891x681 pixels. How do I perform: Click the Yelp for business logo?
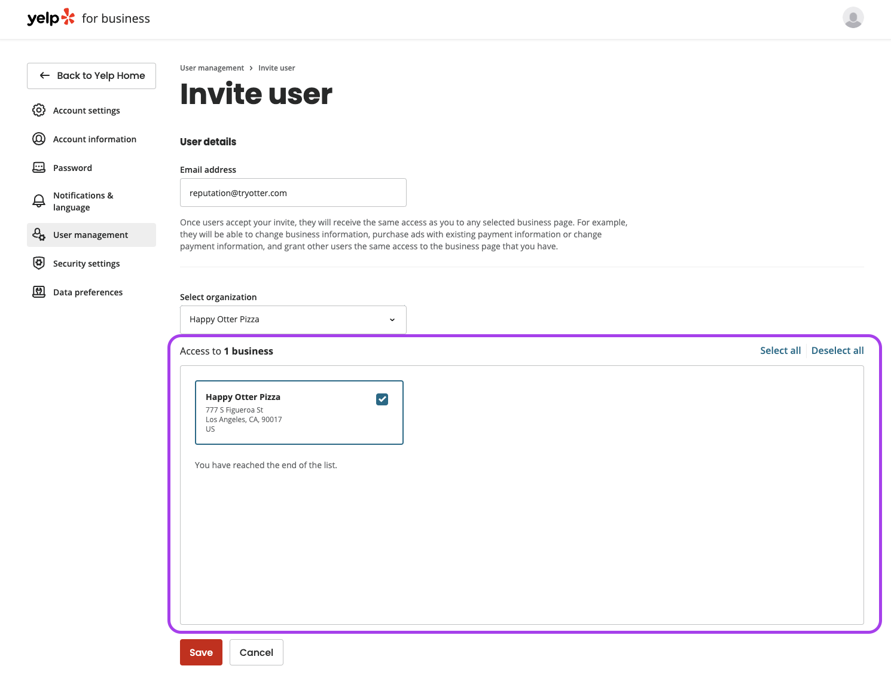pyautogui.click(x=89, y=18)
